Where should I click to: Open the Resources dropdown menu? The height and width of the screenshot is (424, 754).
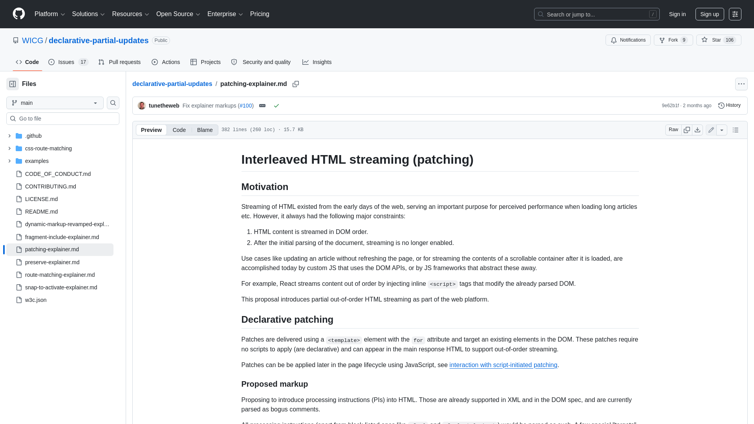[130, 14]
